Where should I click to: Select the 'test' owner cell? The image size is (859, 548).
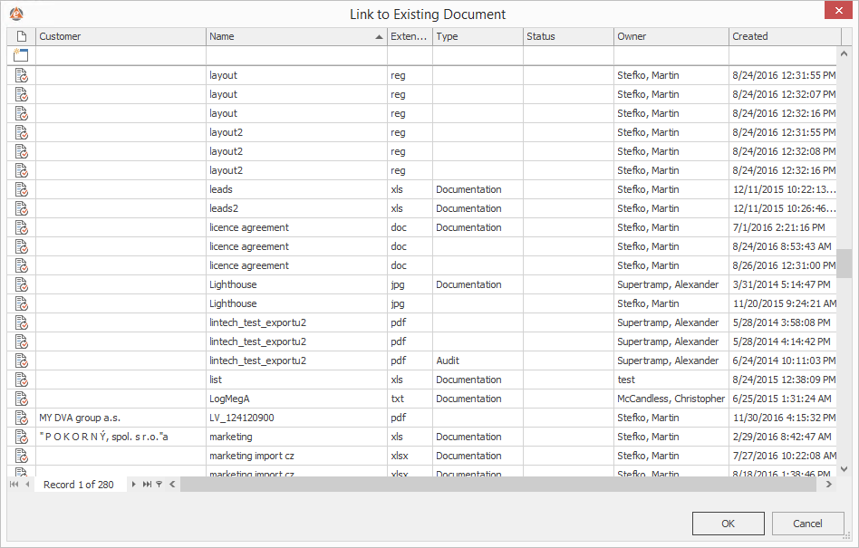(671, 380)
